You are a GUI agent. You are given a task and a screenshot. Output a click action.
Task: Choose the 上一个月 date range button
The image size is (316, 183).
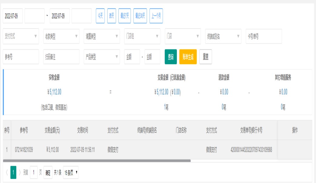[156, 16]
